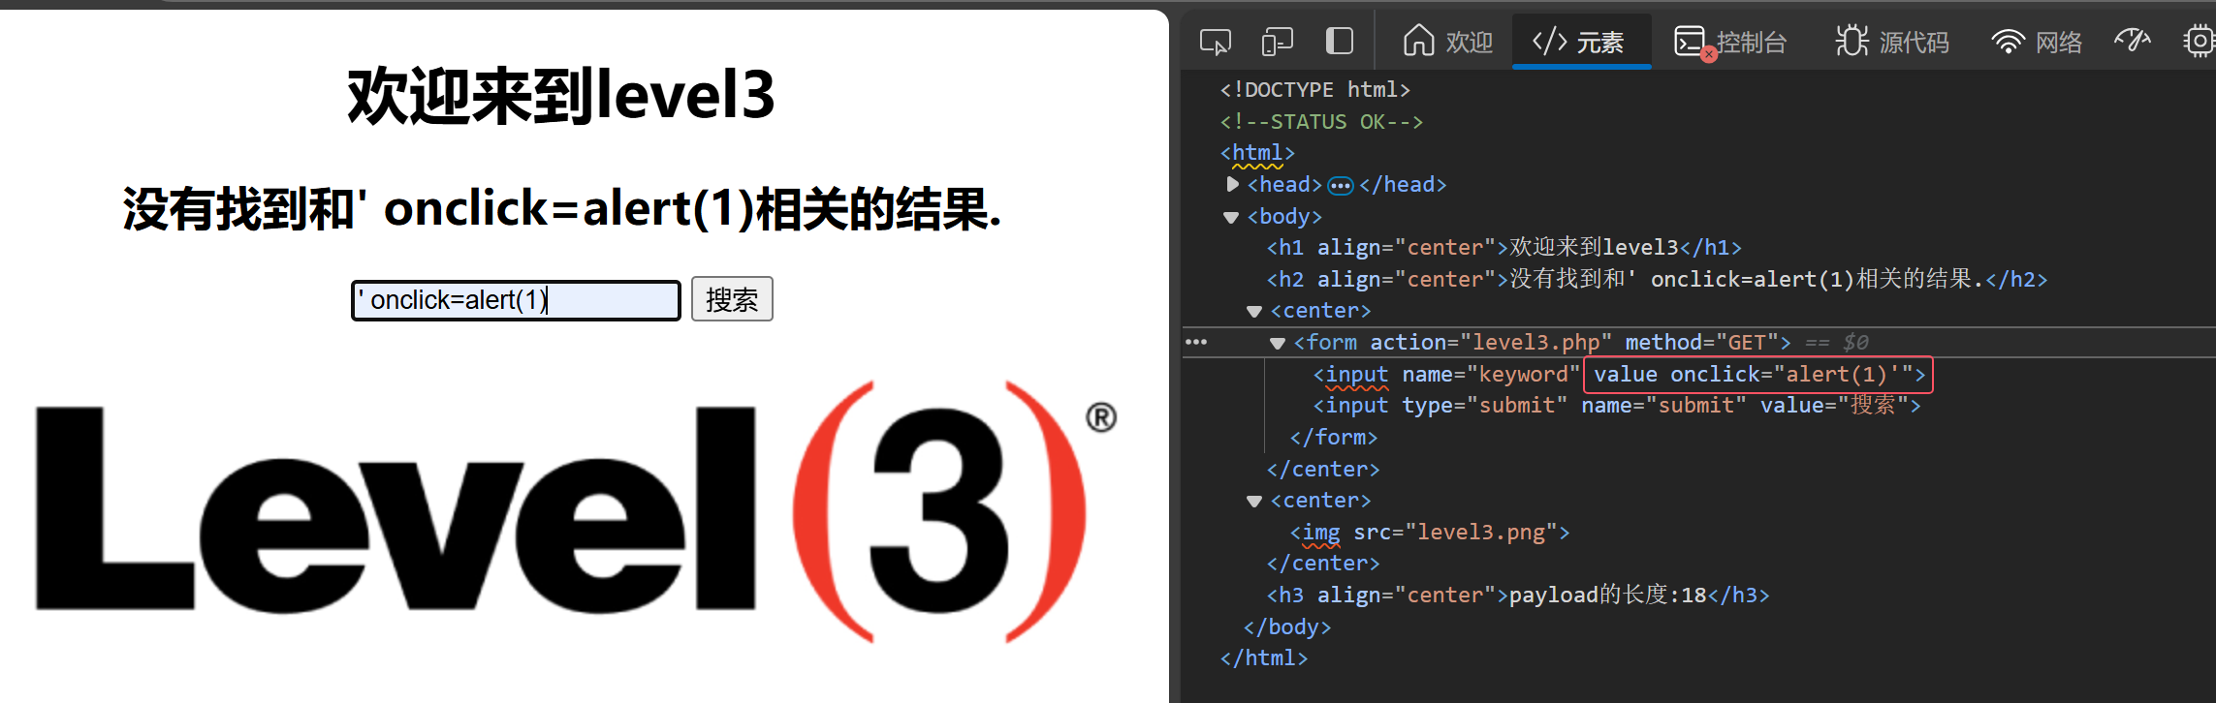Screen dimensions: 2216x703
Task: Toggle the device emulation icon
Action: [x=1278, y=42]
